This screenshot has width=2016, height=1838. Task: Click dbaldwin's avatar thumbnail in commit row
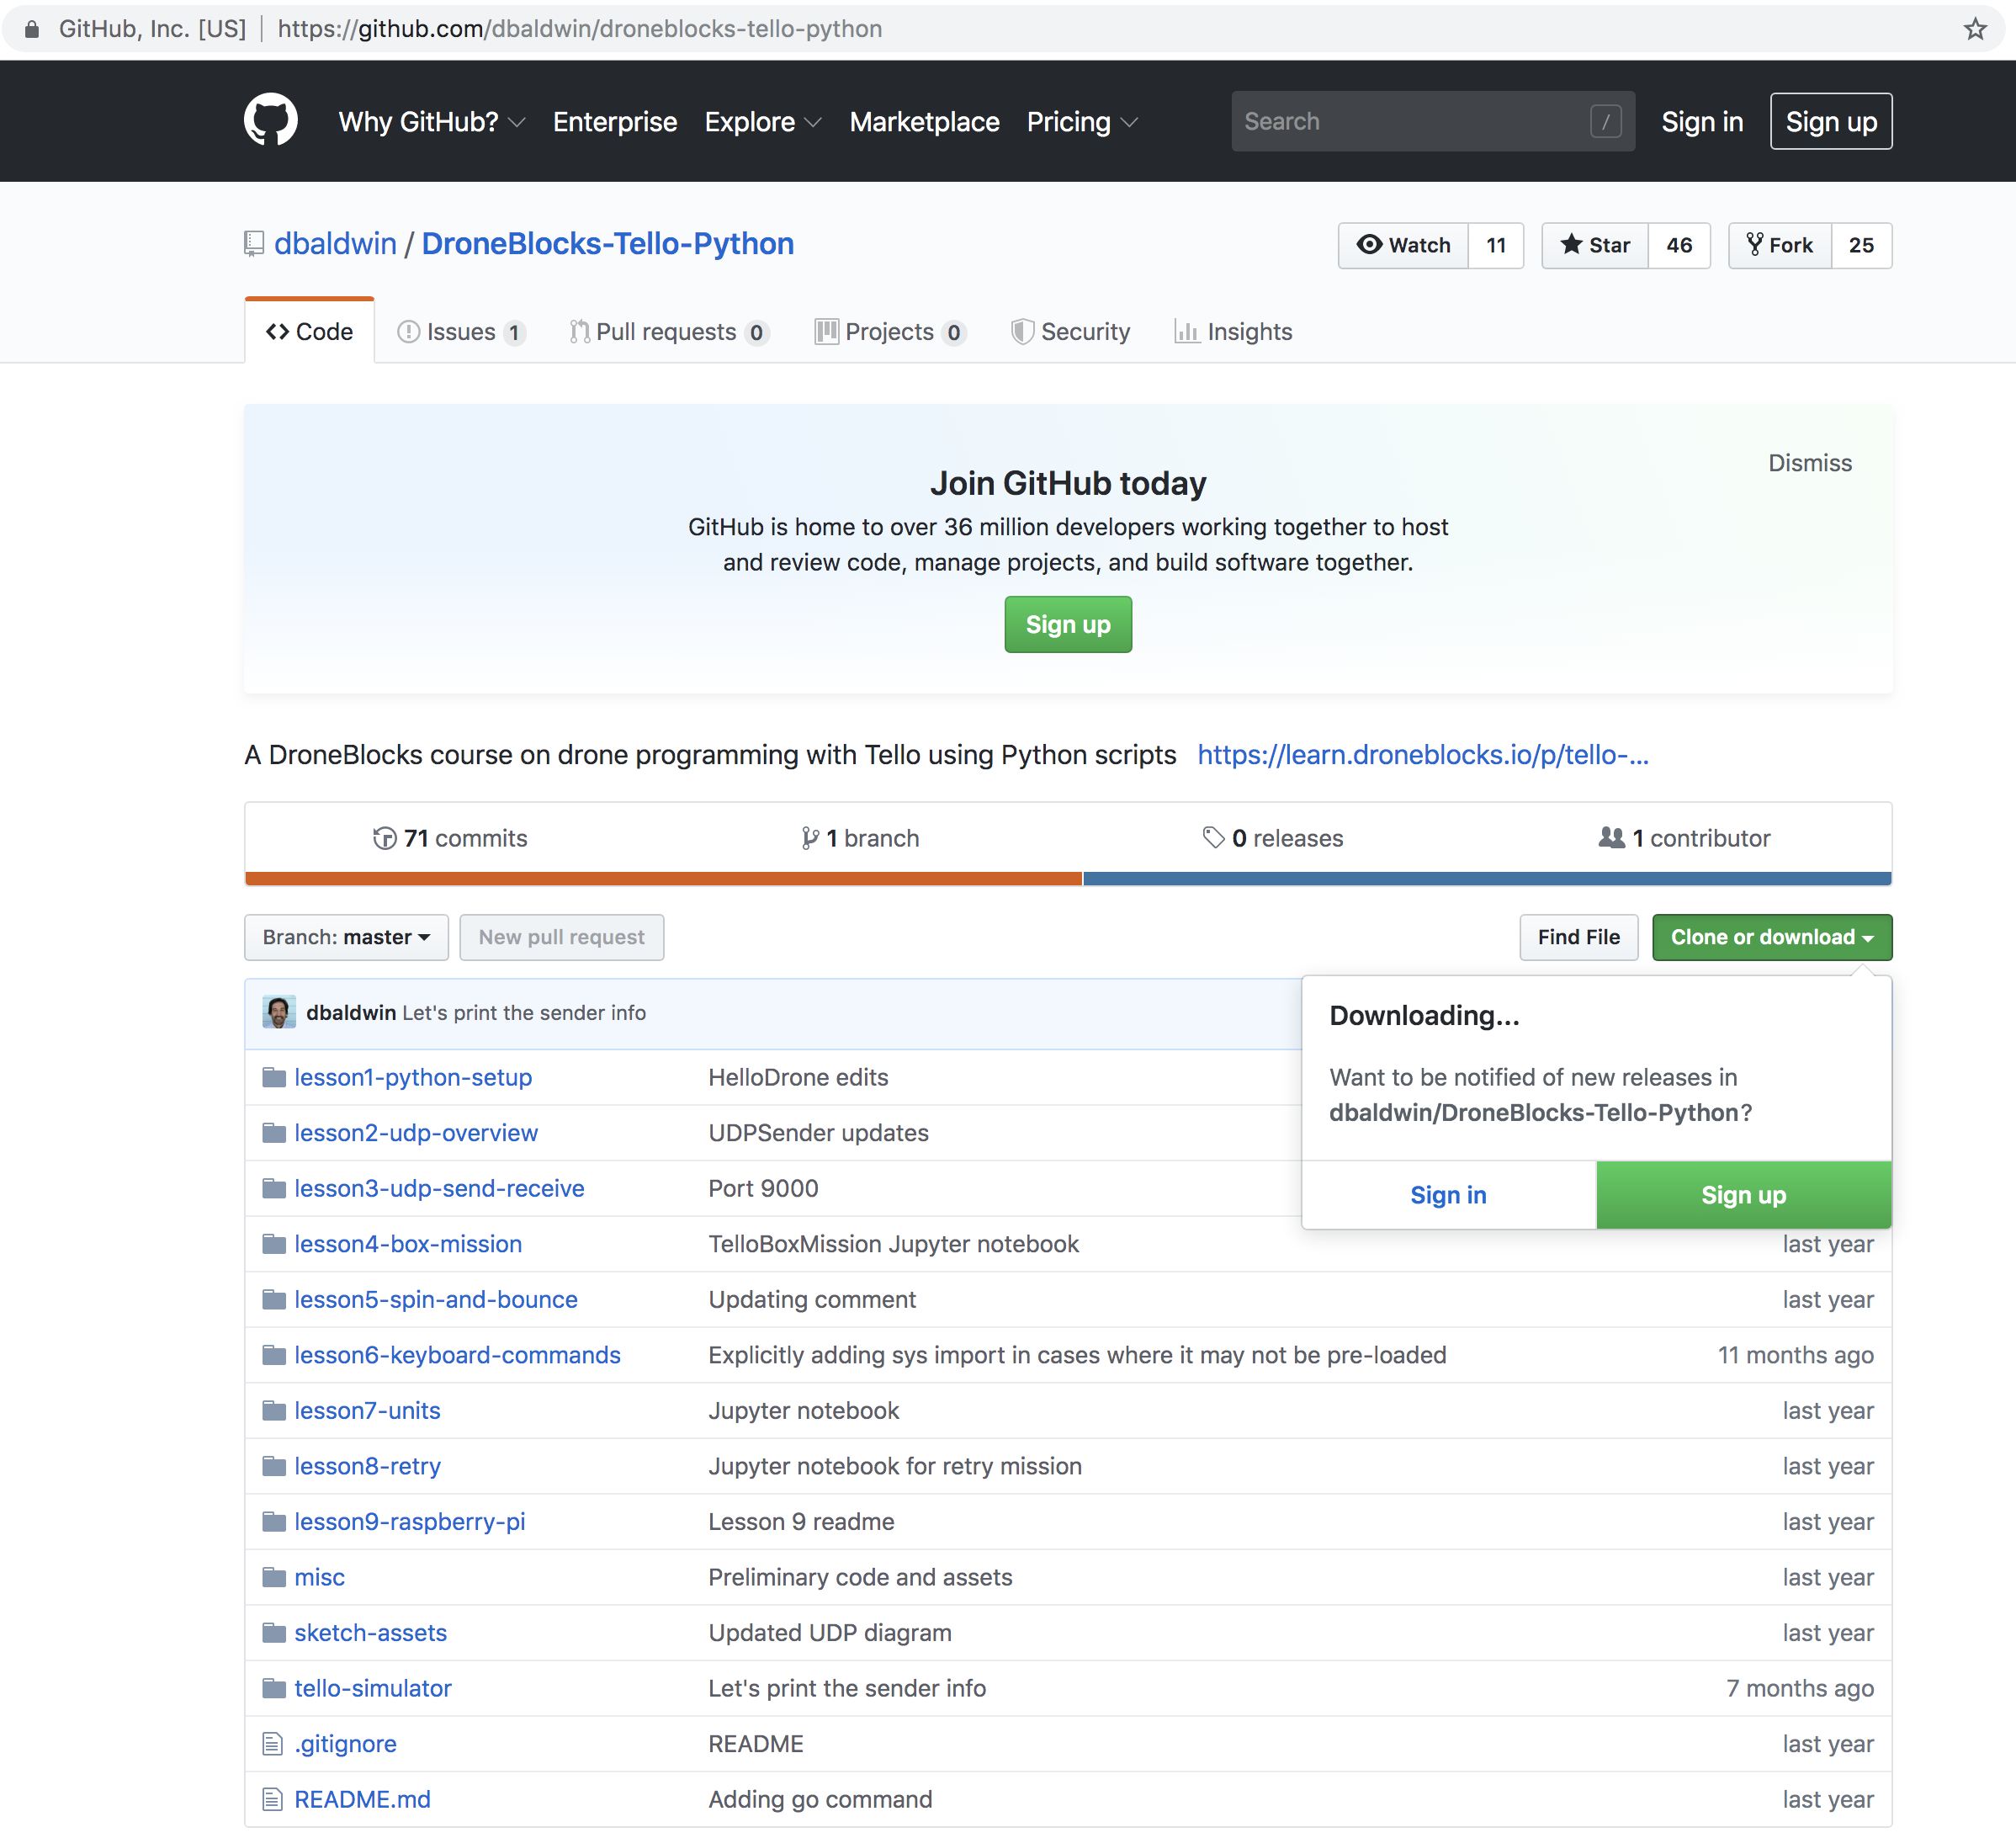point(279,1012)
